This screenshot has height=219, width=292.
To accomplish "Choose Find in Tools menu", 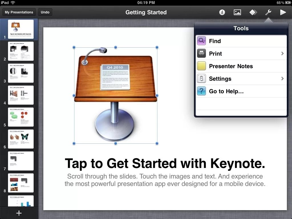I will pos(241,41).
